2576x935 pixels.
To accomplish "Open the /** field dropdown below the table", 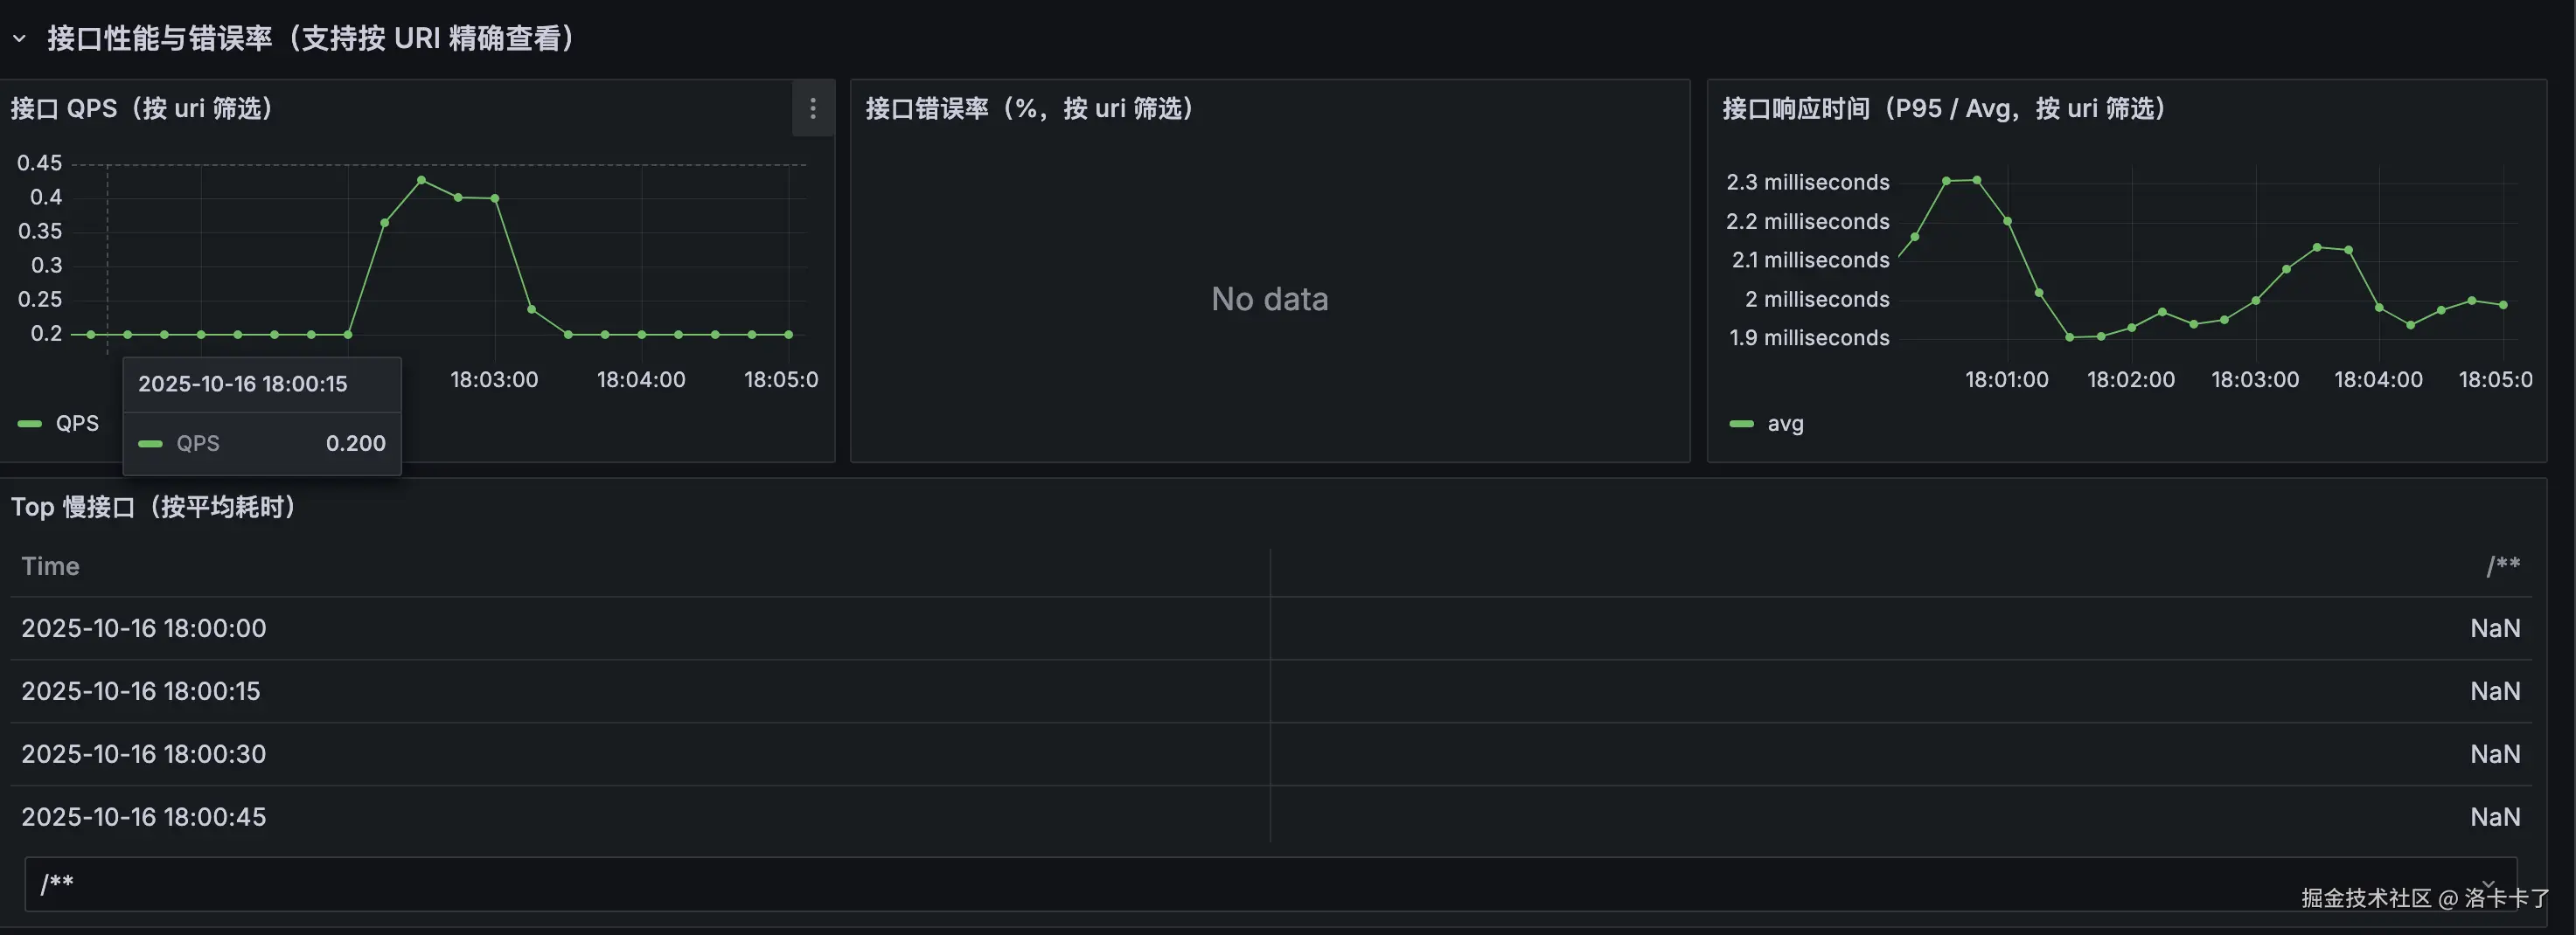I will pyautogui.click(x=1270, y=883).
